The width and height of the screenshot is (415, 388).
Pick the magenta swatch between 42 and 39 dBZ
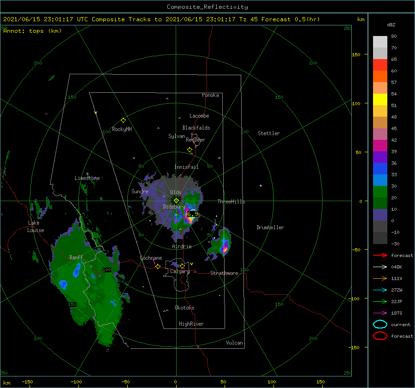point(380,146)
